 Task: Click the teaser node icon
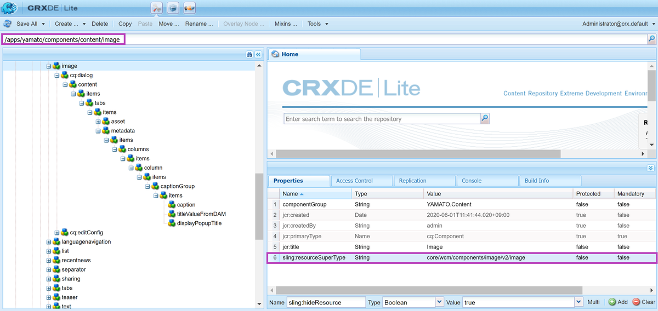click(56, 297)
